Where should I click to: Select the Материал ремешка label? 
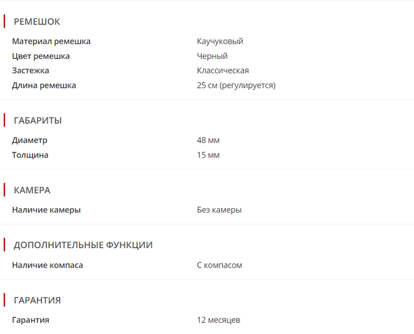(51, 41)
